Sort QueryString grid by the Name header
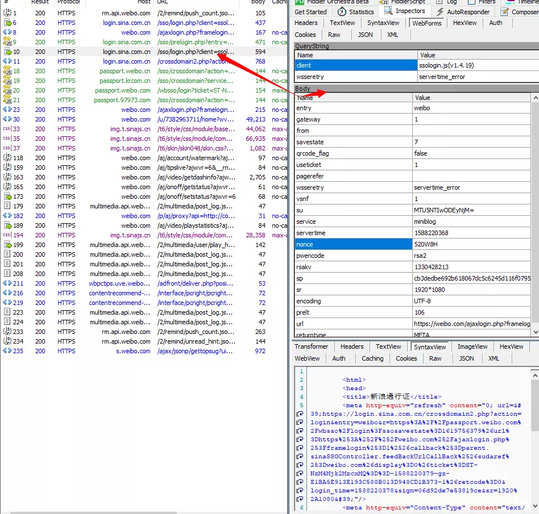539x514 pixels. 356,55
